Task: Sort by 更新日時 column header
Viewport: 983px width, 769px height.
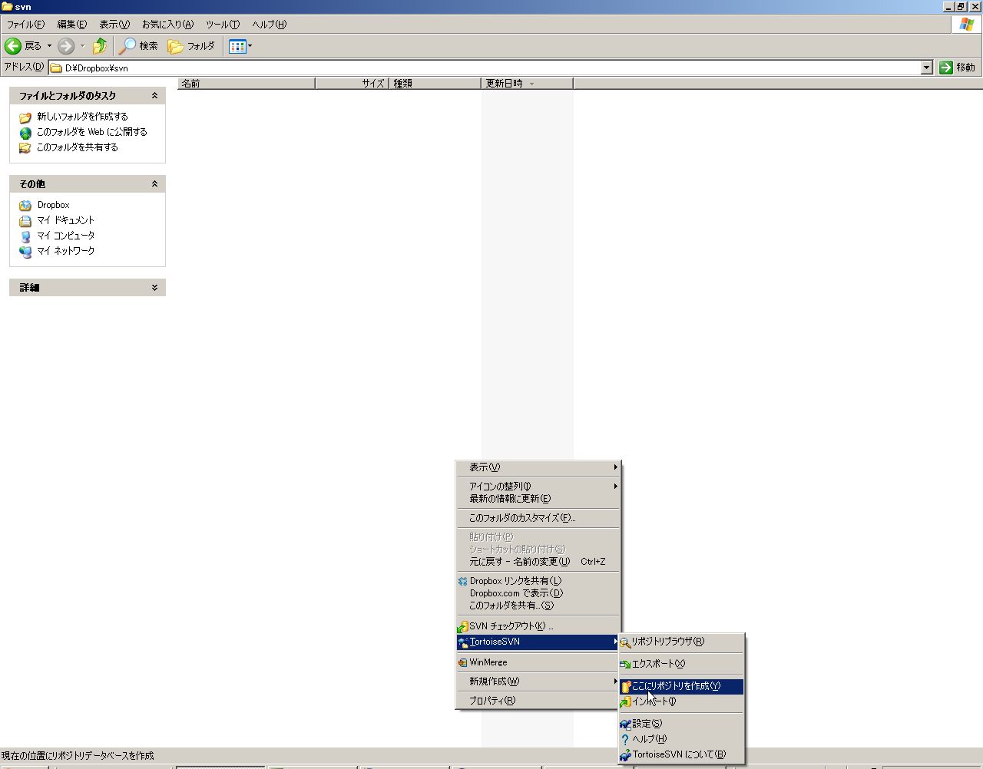Action: (527, 84)
